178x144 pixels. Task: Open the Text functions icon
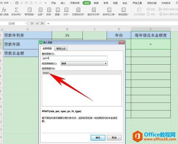coord(66,10)
